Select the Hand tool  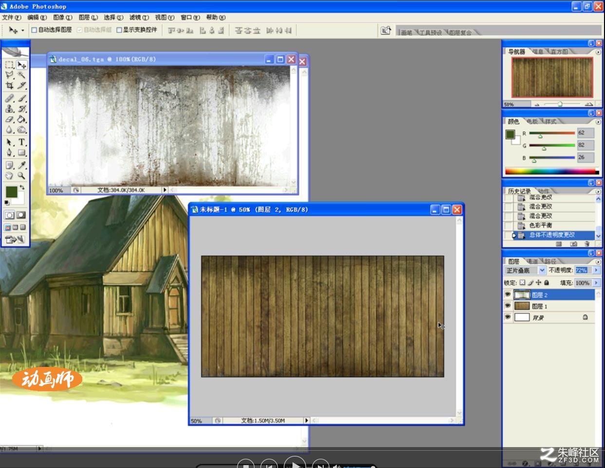click(x=9, y=175)
